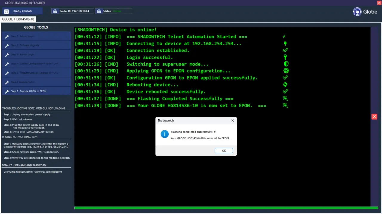Click the TROUBLESHOOTING NOTE: WEB GUI NOT LOADING heading
382x214 pixels.
coord(34,108)
